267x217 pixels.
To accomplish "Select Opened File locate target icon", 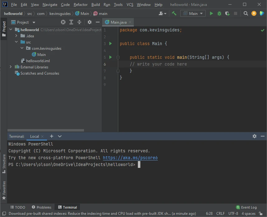I will (63, 22).
